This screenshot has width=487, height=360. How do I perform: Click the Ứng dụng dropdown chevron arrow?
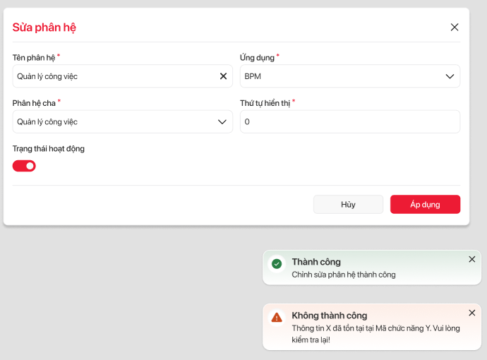pos(450,76)
